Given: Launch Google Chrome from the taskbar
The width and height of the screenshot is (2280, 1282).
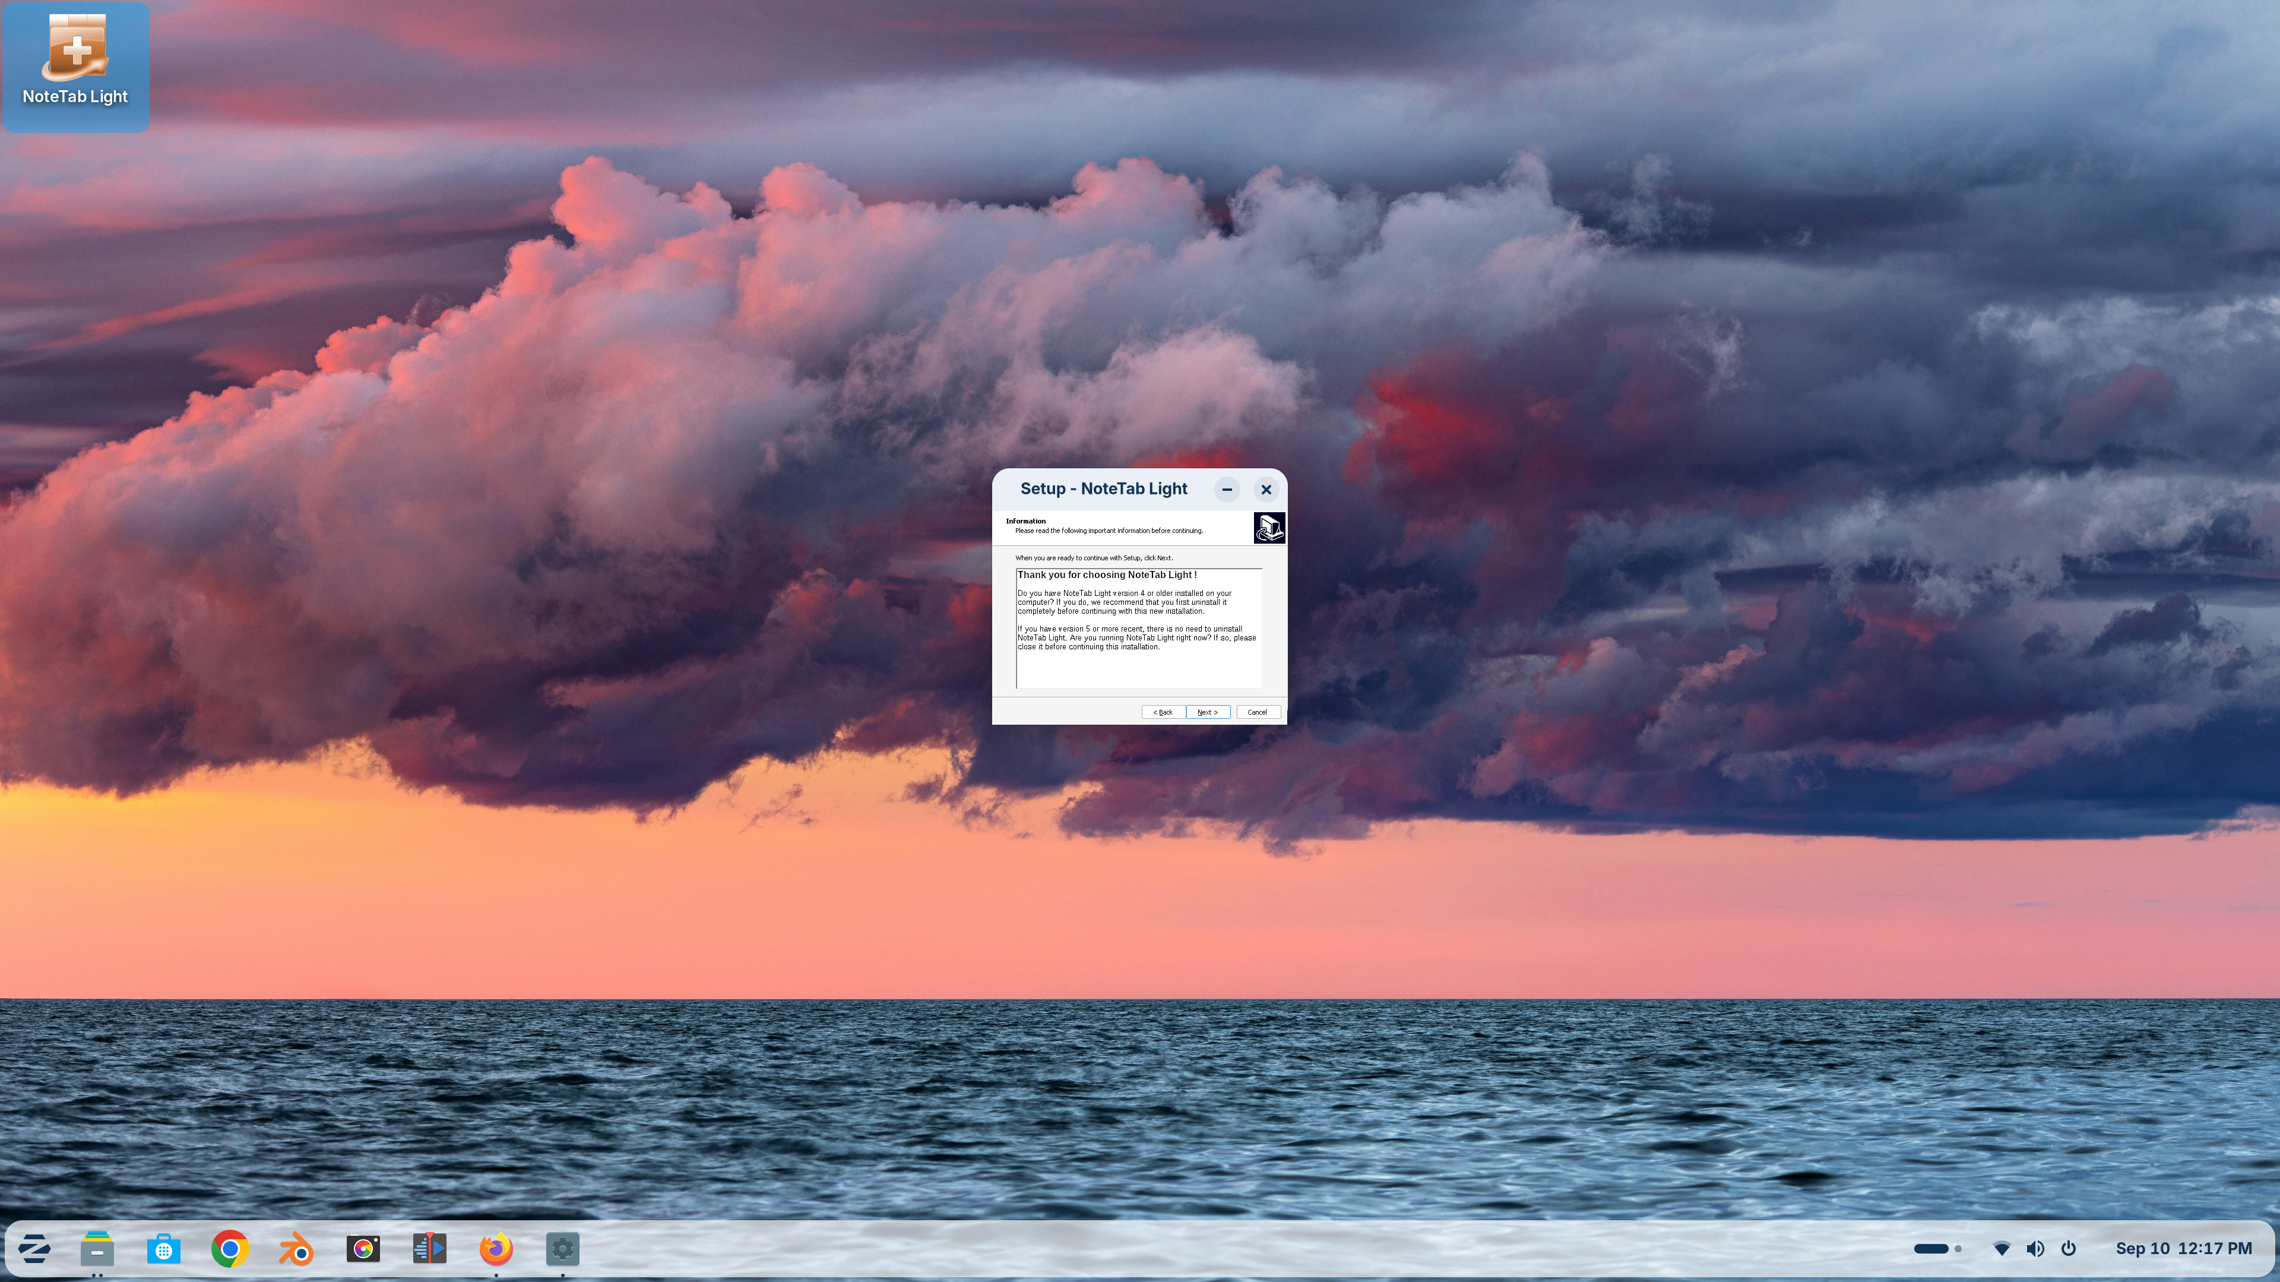Looking at the screenshot, I should coord(230,1249).
